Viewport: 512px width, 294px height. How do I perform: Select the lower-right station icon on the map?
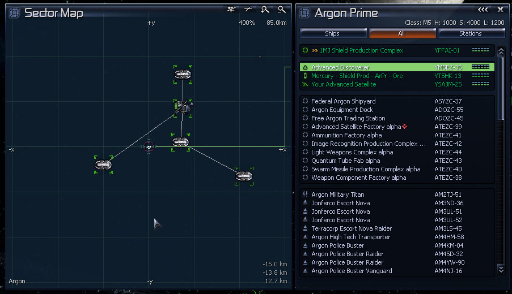244,176
